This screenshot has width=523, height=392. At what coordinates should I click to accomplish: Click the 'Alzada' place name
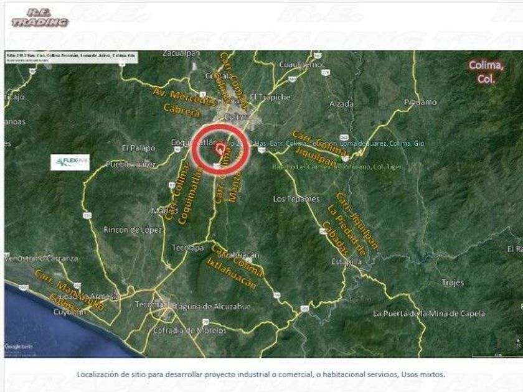pos(341,104)
